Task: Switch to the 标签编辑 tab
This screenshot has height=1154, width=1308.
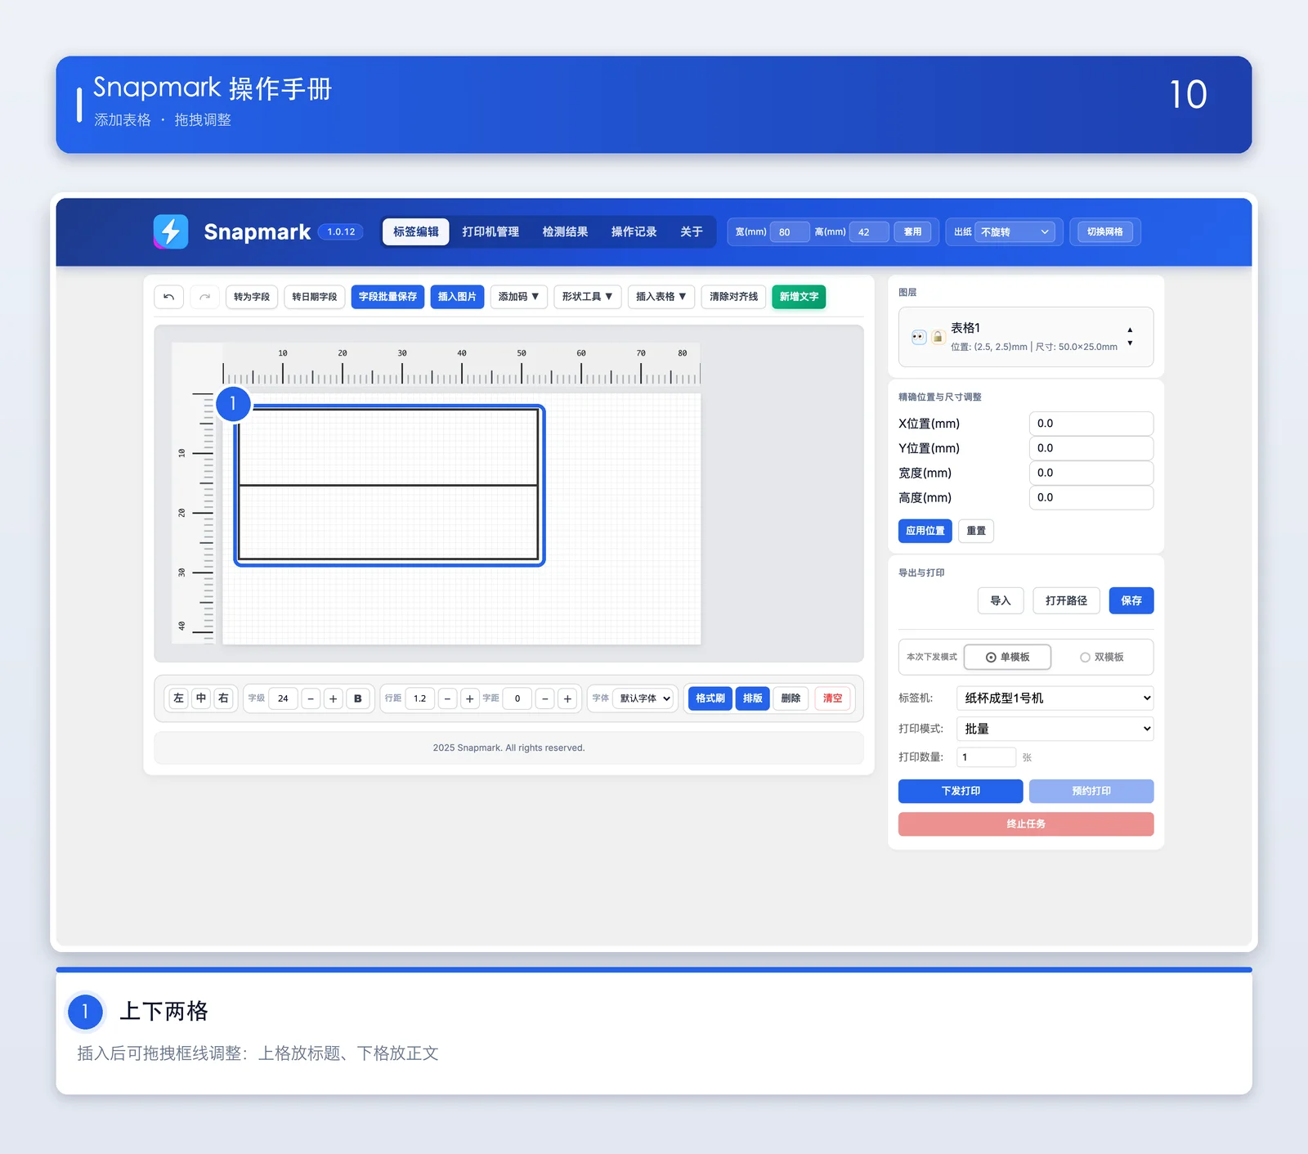Action: (x=415, y=231)
